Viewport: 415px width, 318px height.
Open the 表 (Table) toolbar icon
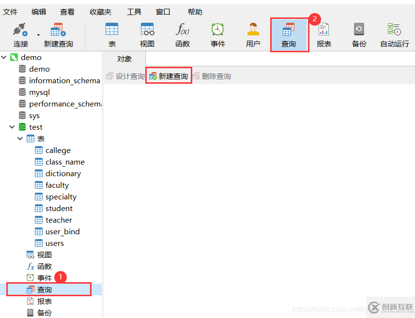pyautogui.click(x=112, y=35)
